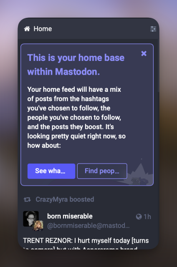Click the Home column title text

pyautogui.click(x=43, y=29)
